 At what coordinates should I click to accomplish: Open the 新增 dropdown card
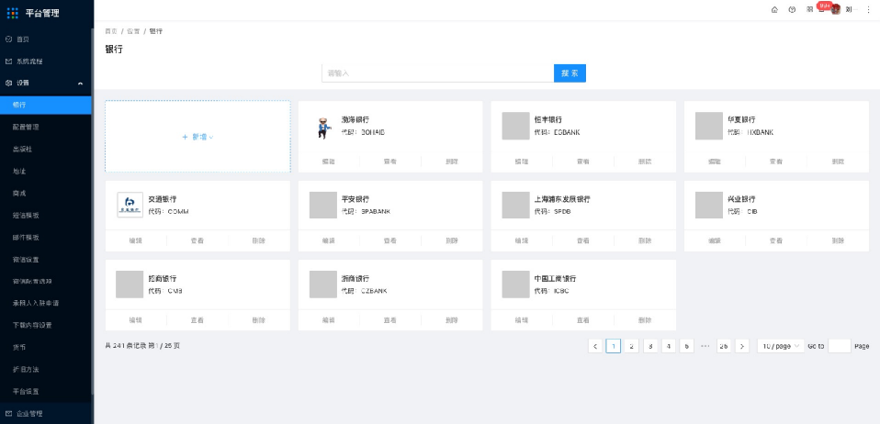click(197, 137)
